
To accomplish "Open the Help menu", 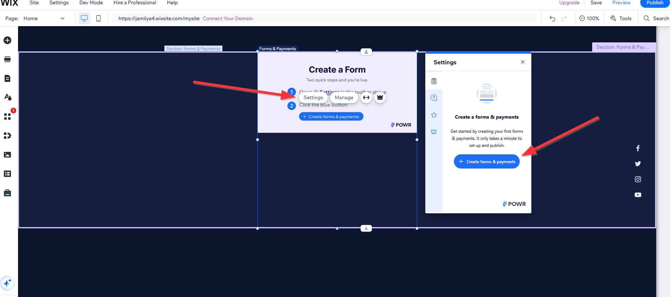I will (x=172, y=3).
